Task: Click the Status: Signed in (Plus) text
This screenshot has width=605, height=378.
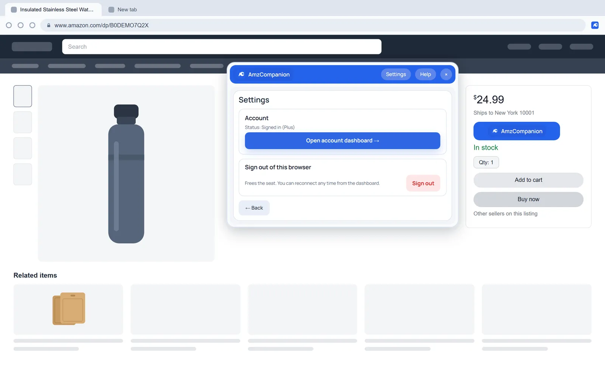Action: pos(270,127)
